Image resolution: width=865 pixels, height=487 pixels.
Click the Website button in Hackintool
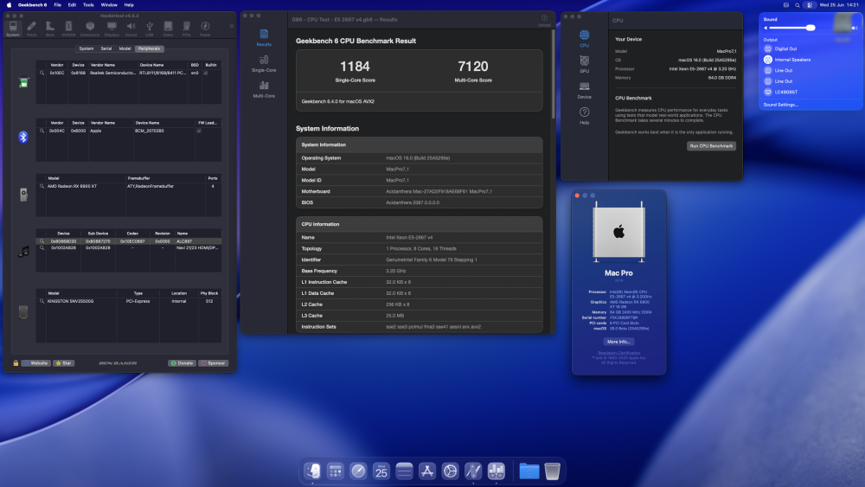[x=35, y=363]
